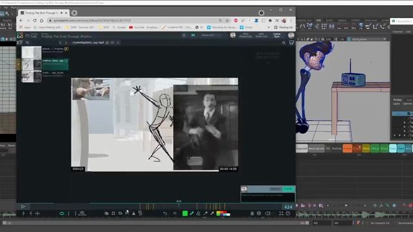Open the Reading list in Chrome
413x232 pixels.
[283, 27]
